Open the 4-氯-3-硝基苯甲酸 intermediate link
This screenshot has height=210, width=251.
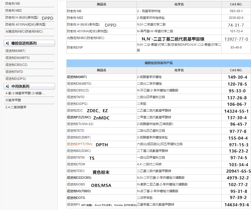tap(25, 93)
